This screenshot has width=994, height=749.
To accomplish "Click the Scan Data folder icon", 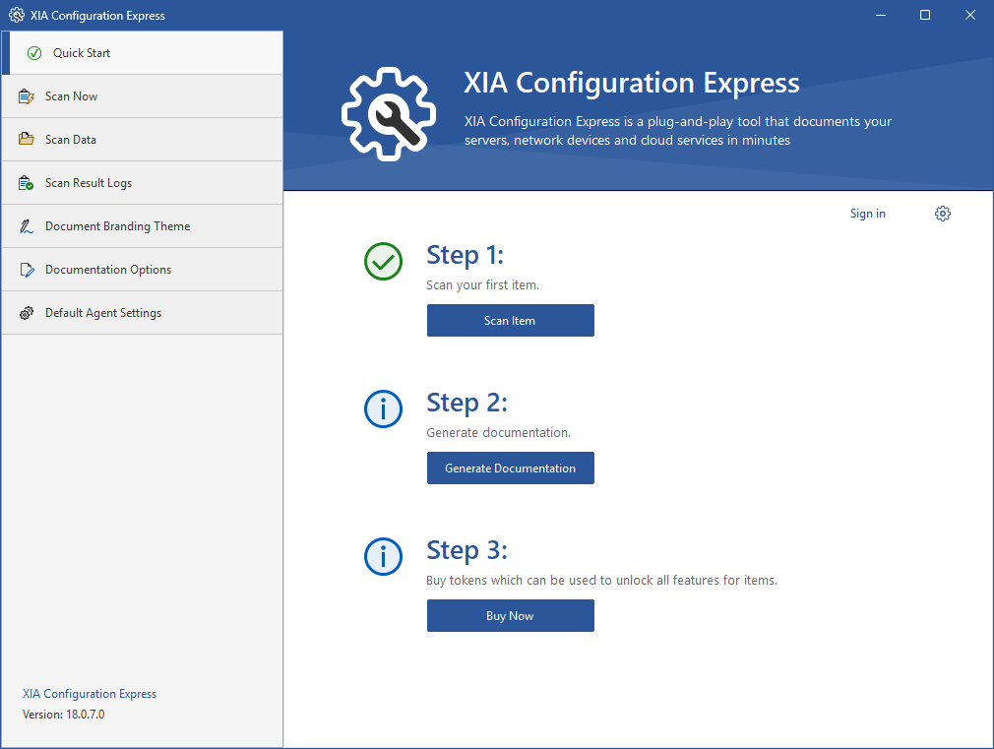I will [27, 140].
